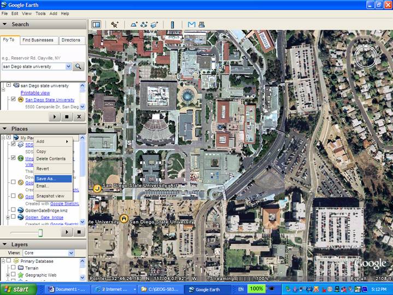The image size is (393, 295).
Task: Click the yellow J placemark on map
Action: [x=97, y=188]
